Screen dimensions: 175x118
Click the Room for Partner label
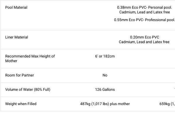click(x=20, y=75)
